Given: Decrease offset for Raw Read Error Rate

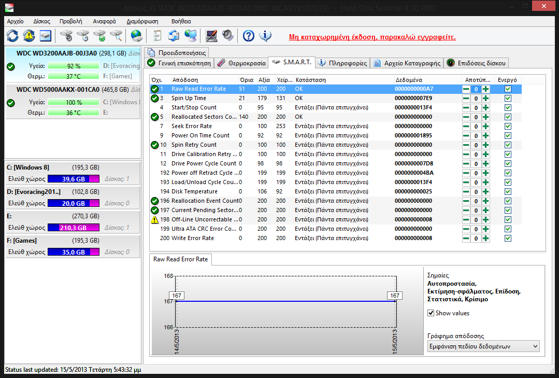Looking at the screenshot, I should [x=466, y=89].
